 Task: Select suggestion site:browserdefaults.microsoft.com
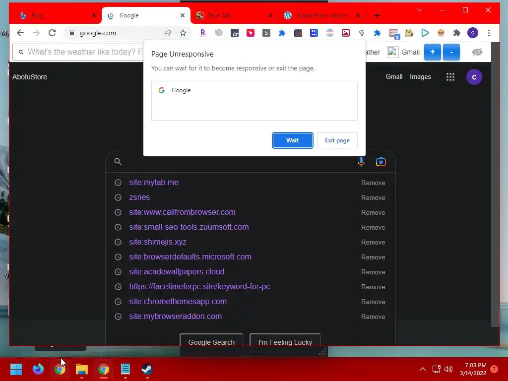tap(190, 257)
